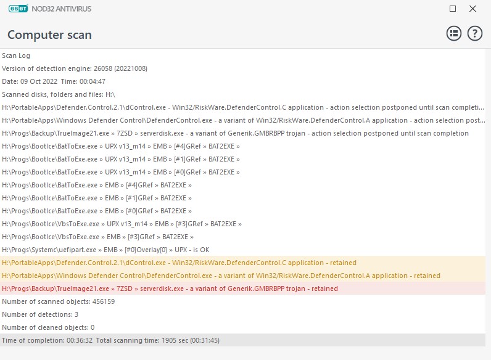Viewport: 491px width, 360px height.
Task: Click the scan log list icon
Action: pyautogui.click(x=454, y=34)
